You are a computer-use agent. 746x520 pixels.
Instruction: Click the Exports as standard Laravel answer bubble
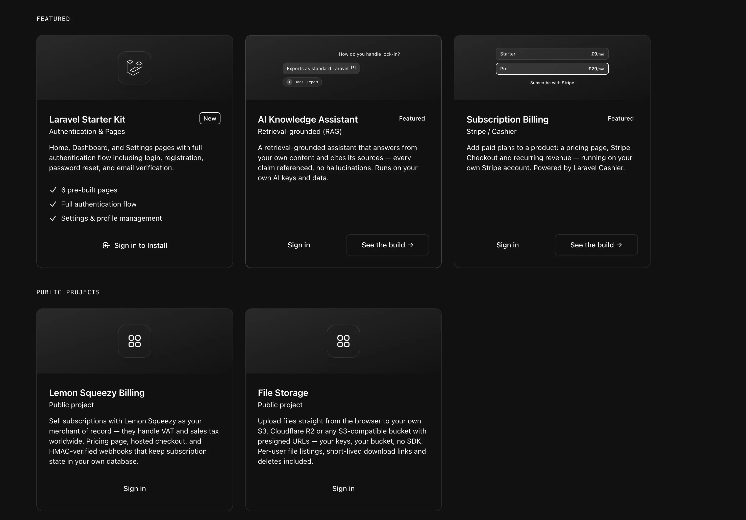pos(321,68)
